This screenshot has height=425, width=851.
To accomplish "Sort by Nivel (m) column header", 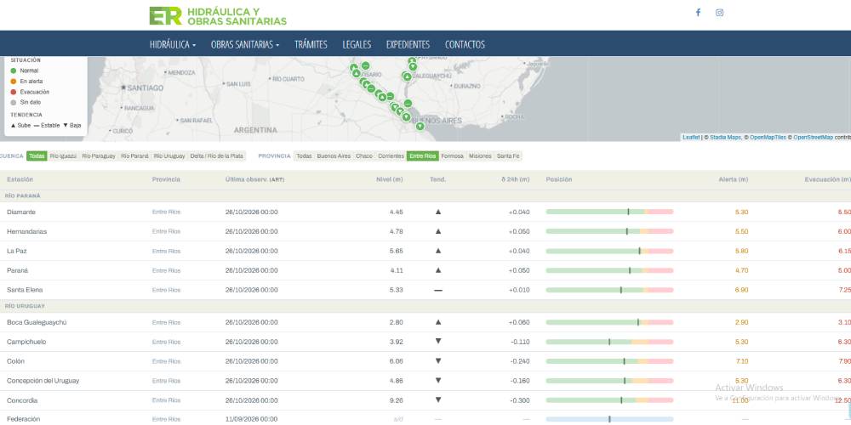I will pyautogui.click(x=389, y=179).
